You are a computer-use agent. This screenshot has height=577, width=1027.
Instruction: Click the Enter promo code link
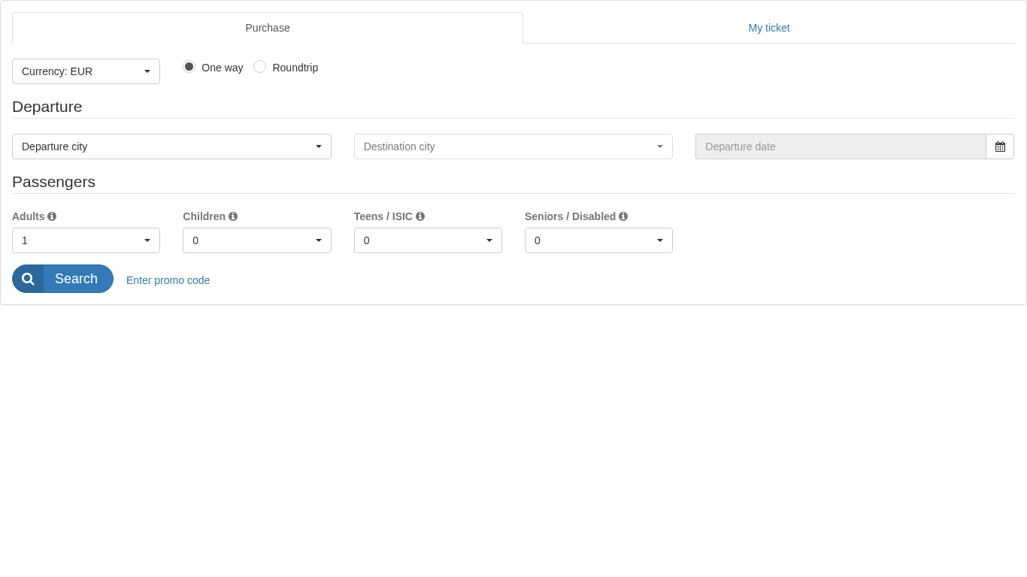pos(168,280)
